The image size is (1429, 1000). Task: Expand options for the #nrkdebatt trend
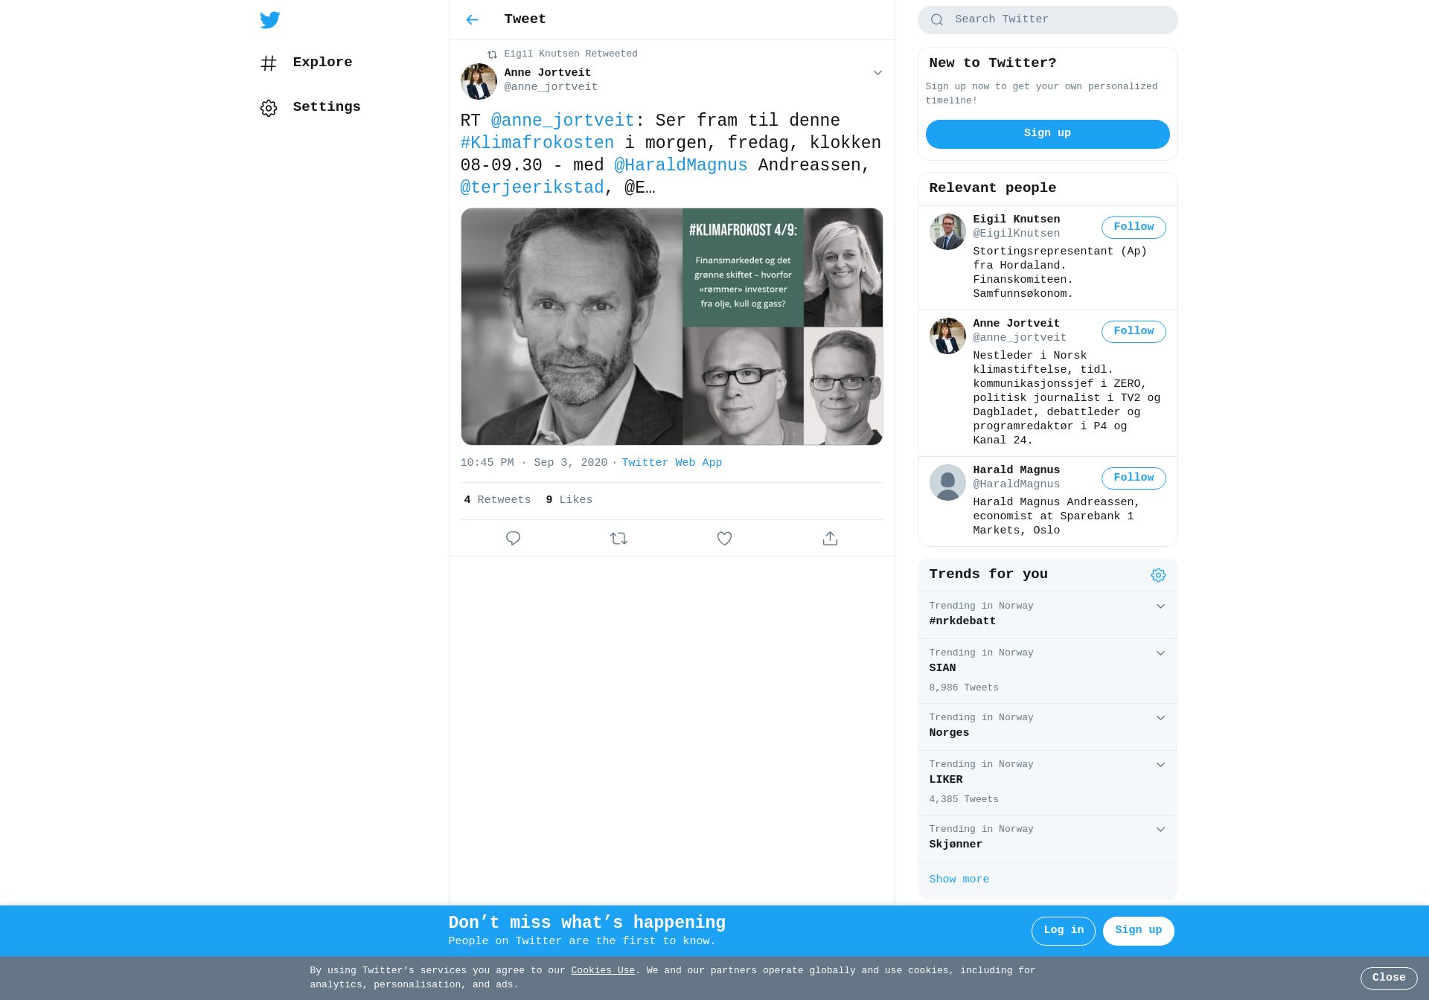tap(1160, 606)
